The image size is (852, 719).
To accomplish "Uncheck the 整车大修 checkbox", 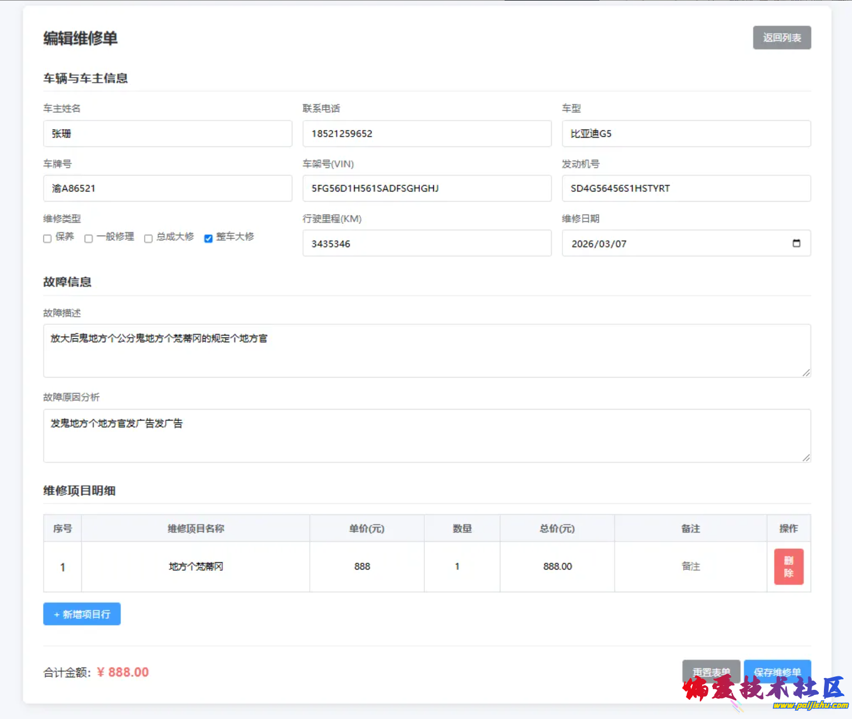I will 208,239.
